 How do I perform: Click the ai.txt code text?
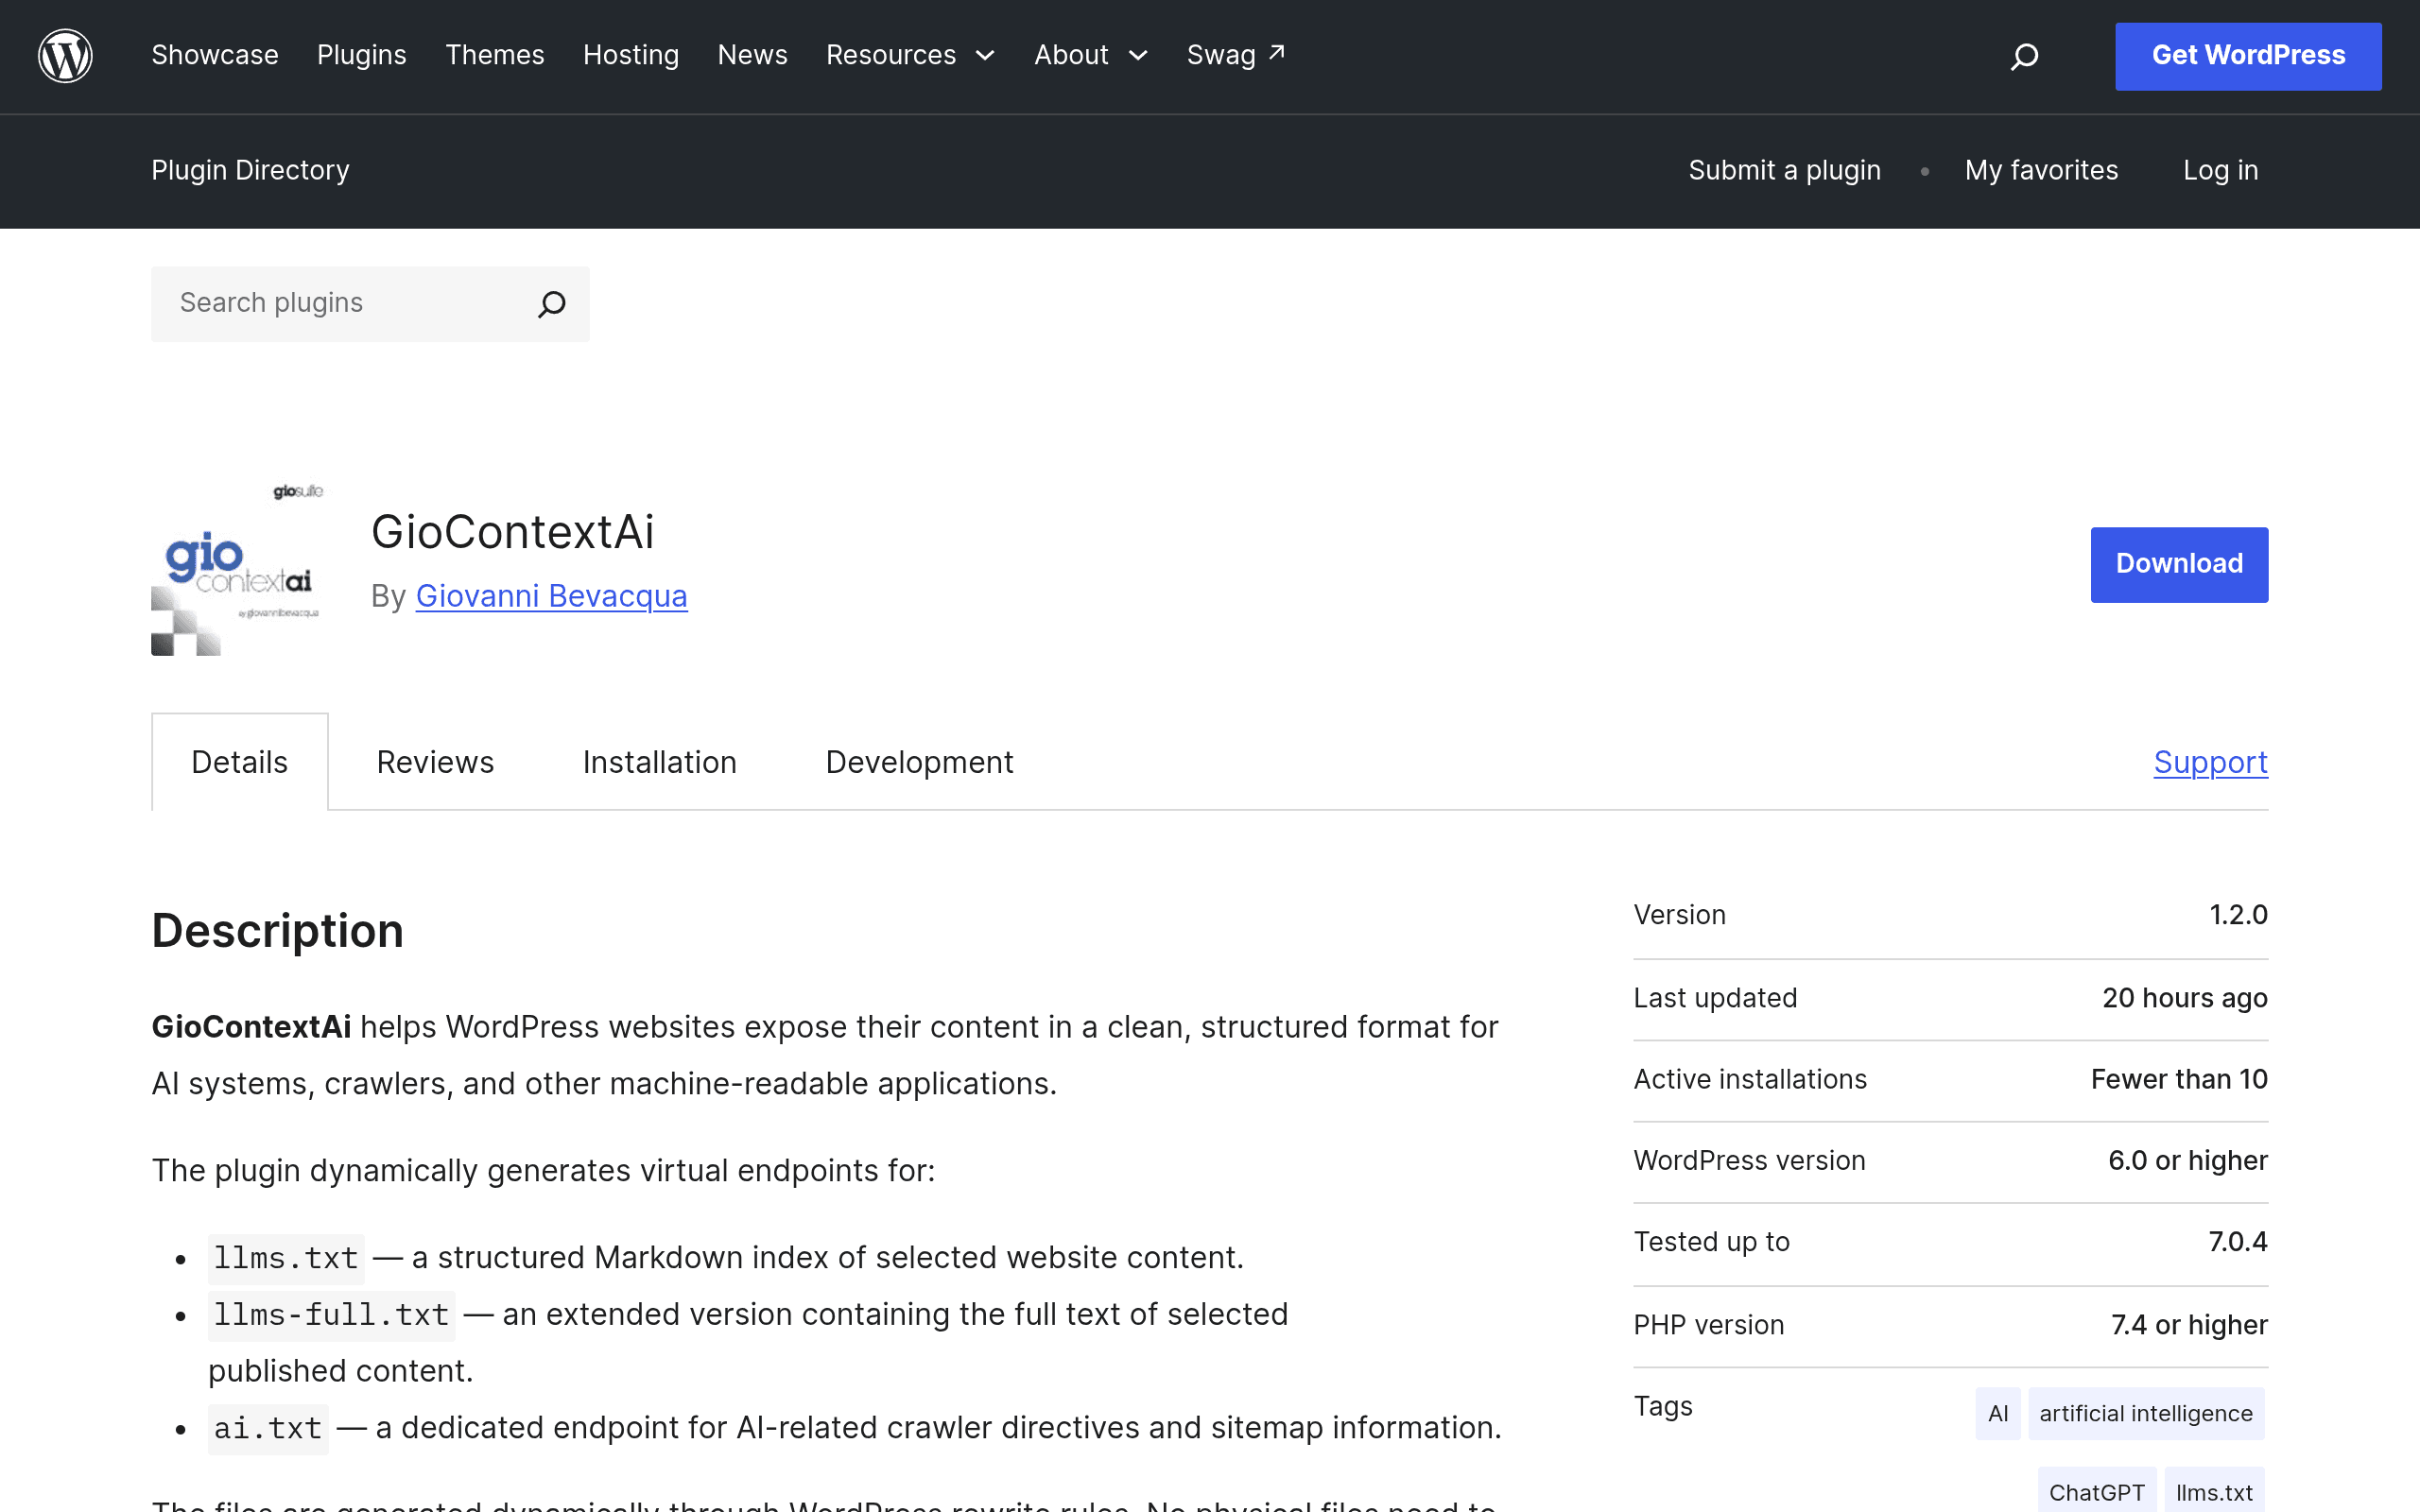(268, 1428)
